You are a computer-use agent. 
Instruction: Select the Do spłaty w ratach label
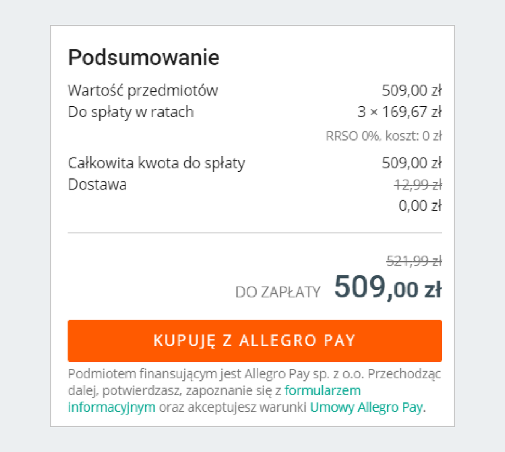[x=130, y=112]
